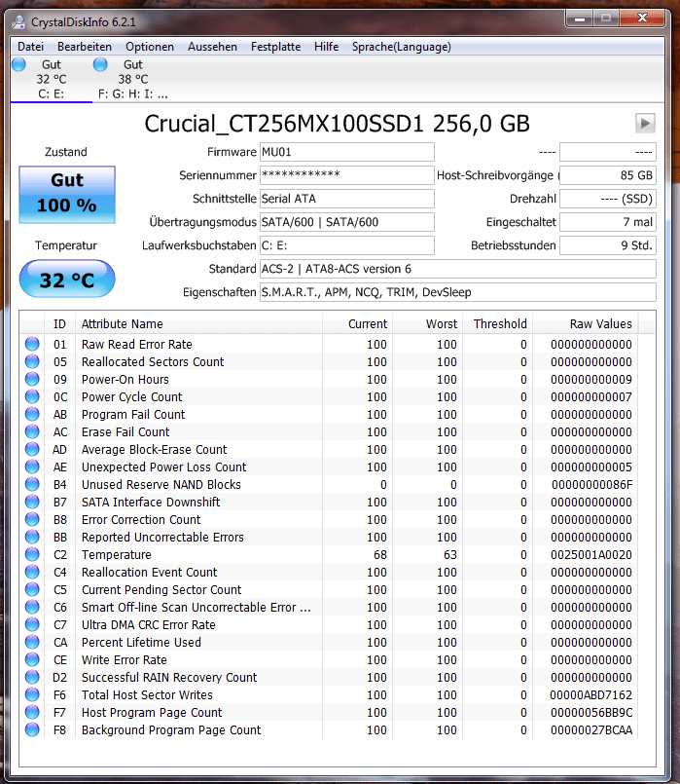Click status orb of Background Program Page Count
This screenshot has height=784, width=680.
32,729
